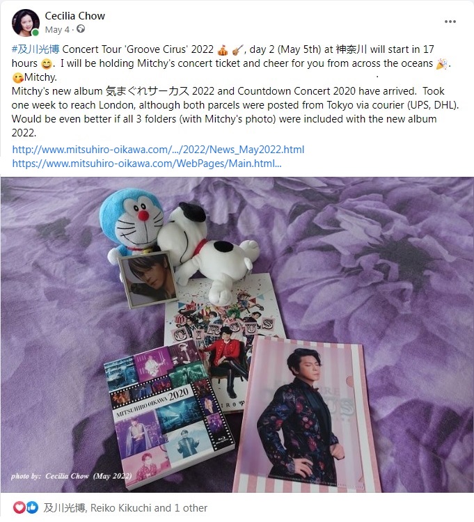Click the pink striped folder in the photo
The height and width of the screenshot is (522, 474).
click(305, 416)
